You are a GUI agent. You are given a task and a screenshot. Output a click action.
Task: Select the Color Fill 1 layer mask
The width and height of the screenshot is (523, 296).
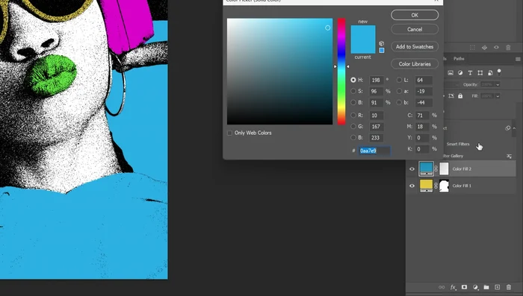pyautogui.click(x=444, y=186)
